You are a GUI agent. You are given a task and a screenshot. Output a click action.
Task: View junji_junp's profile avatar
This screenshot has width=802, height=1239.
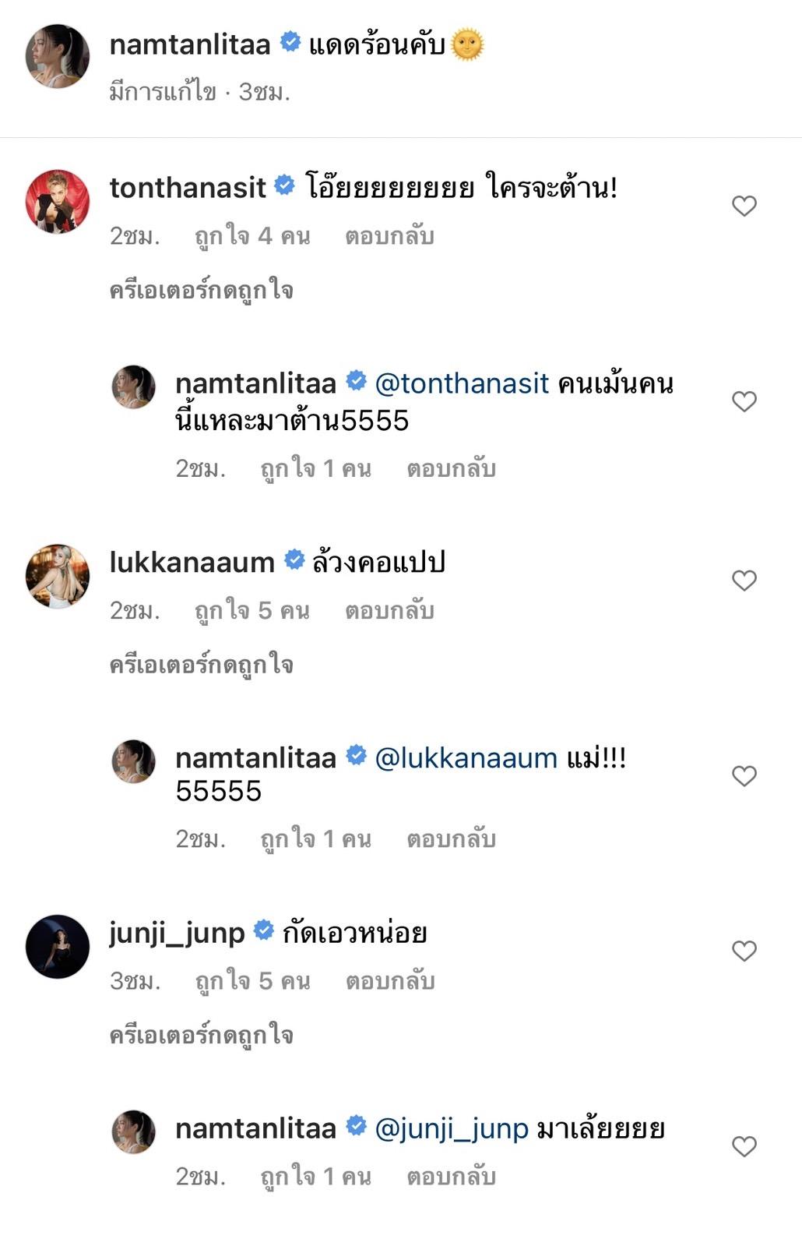coord(58,946)
